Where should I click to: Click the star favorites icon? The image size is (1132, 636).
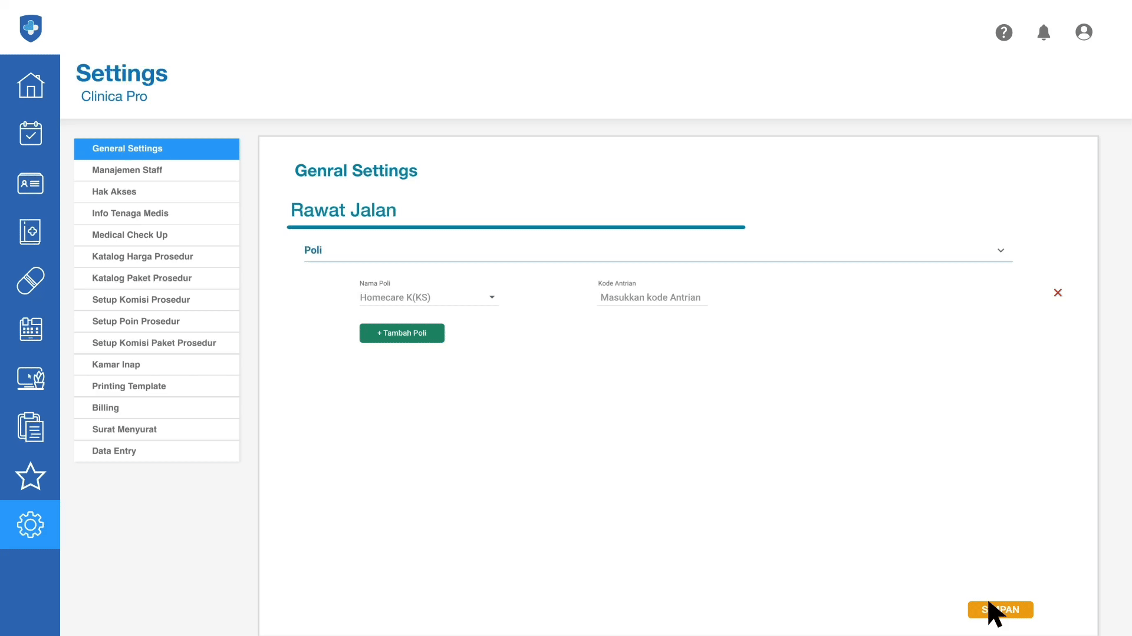click(30, 476)
